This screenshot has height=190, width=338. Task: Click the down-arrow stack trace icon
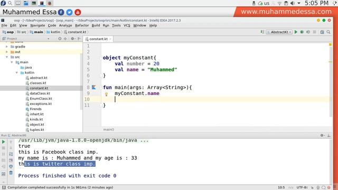pos(11,148)
